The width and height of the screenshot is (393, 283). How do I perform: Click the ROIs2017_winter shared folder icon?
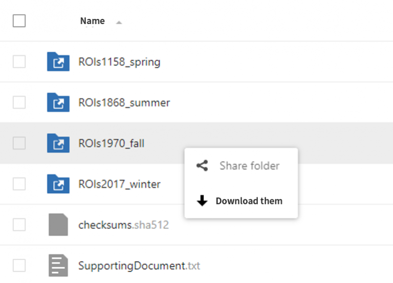tap(58, 184)
